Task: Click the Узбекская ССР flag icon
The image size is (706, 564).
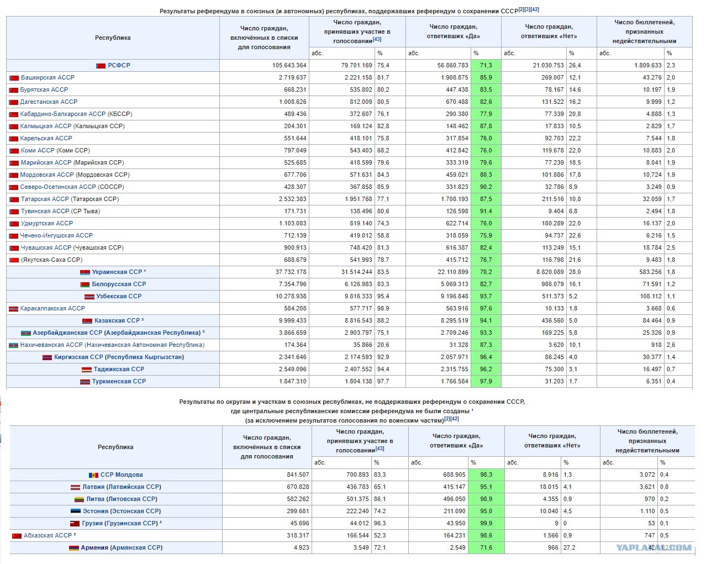Action: coord(89,297)
